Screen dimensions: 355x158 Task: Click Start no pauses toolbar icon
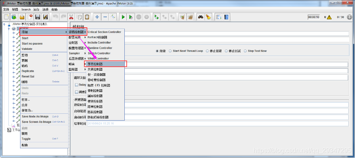tap(131, 17)
